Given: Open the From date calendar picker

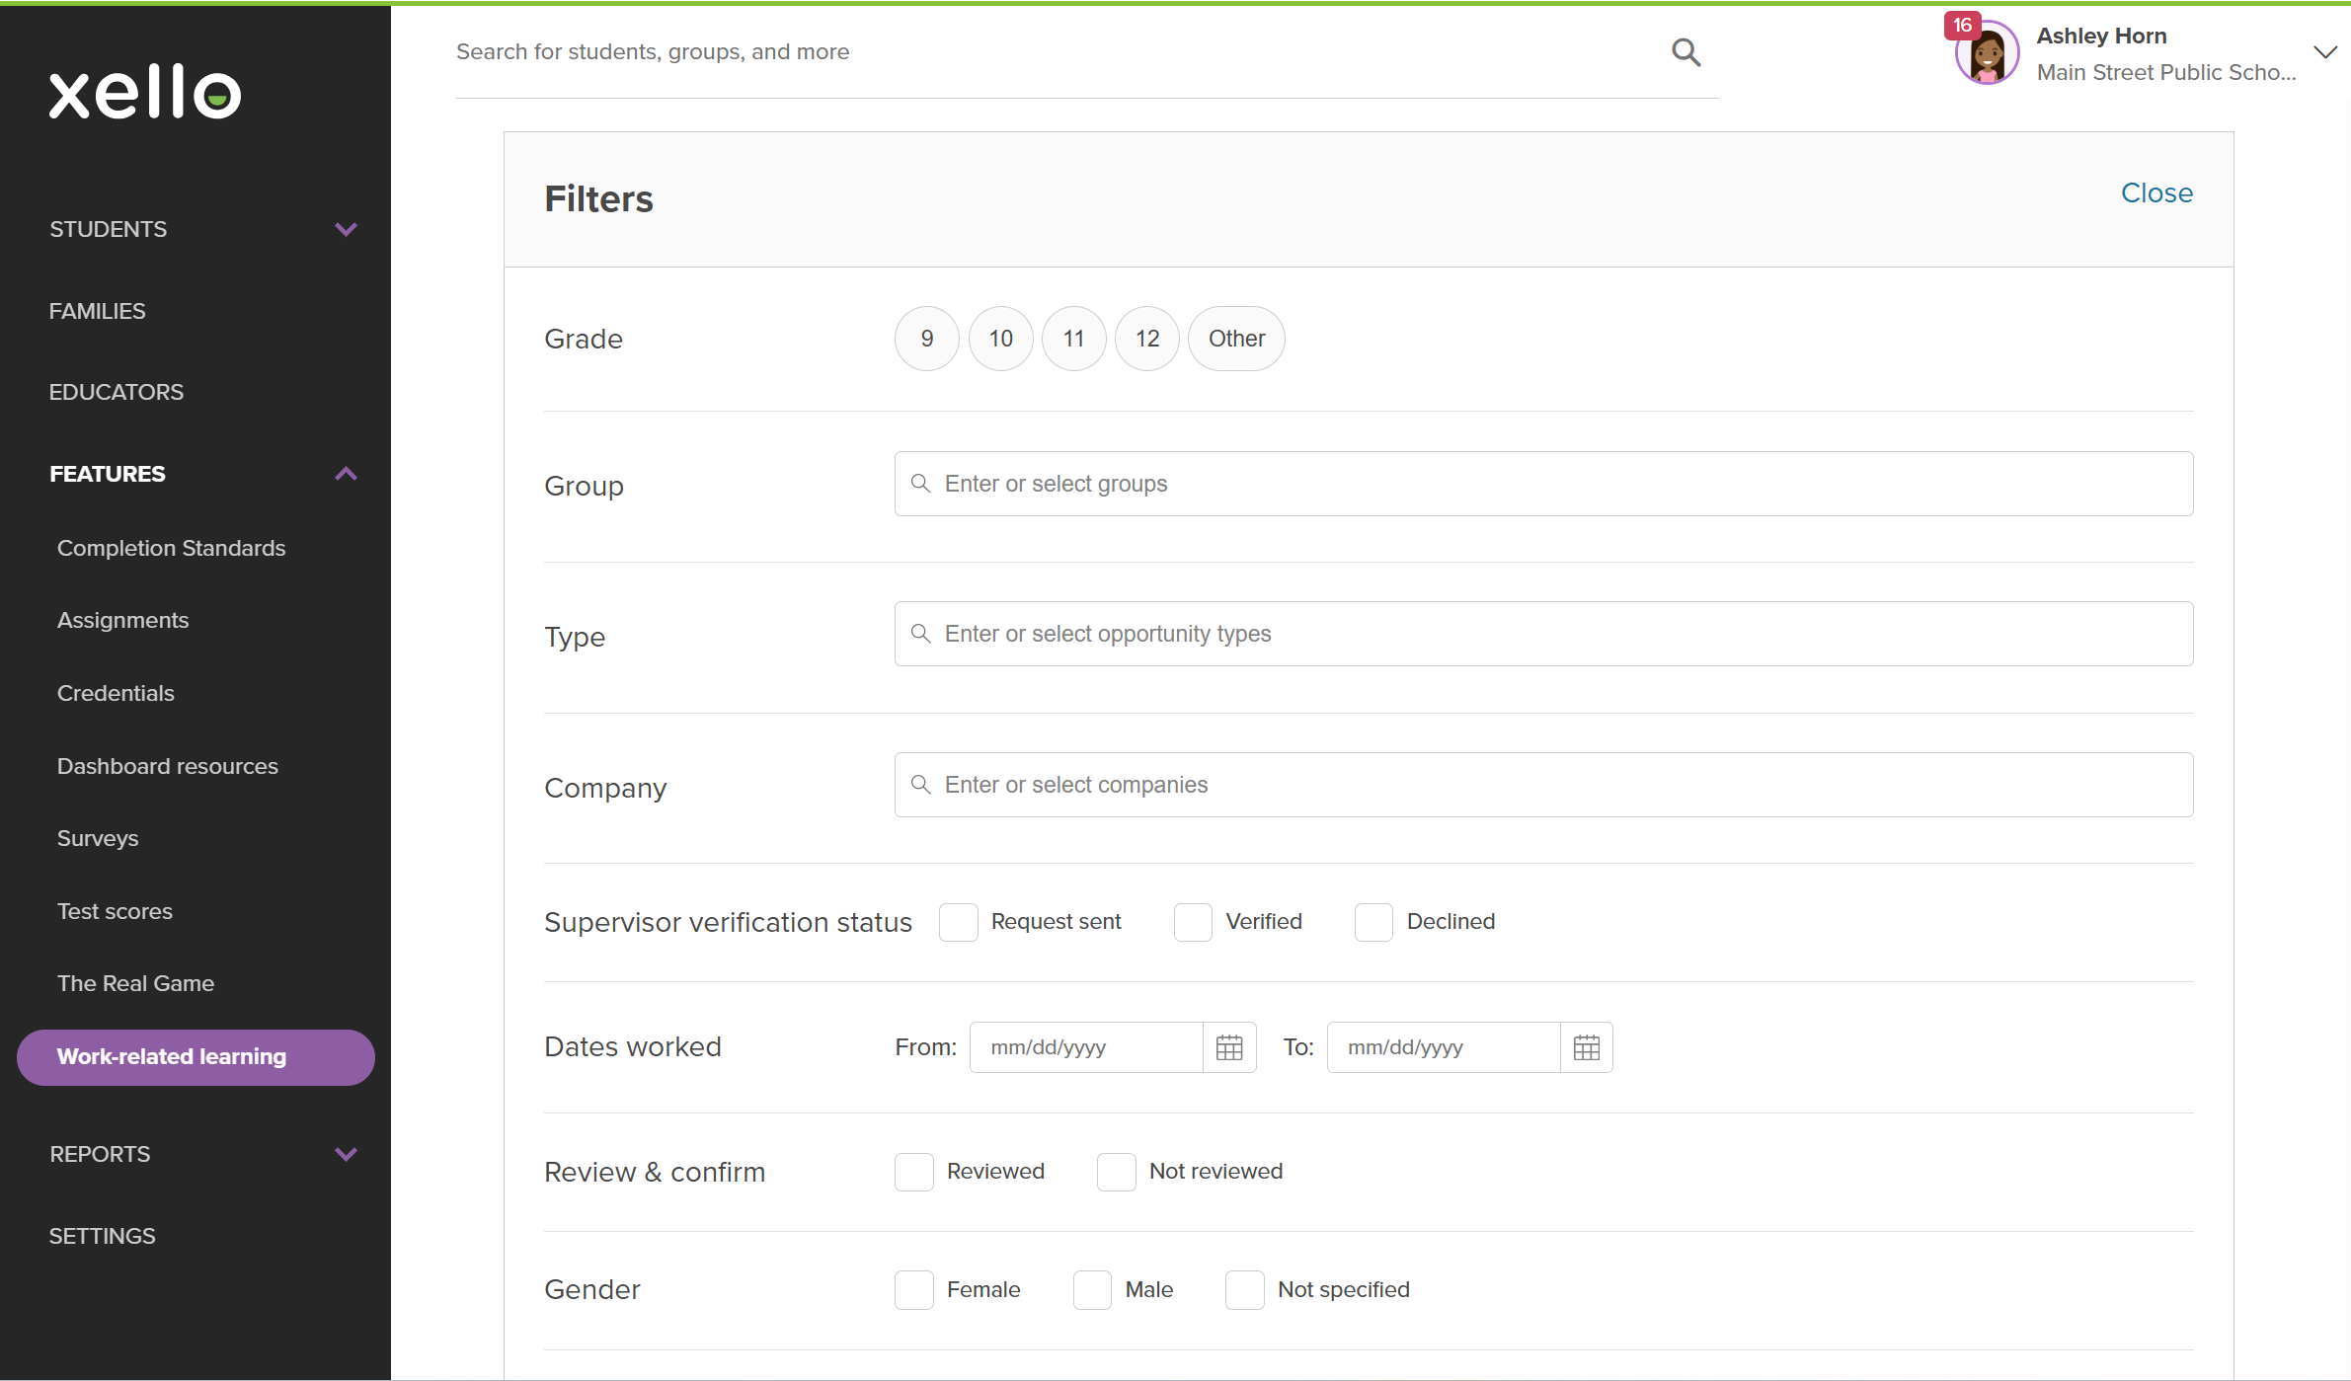Looking at the screenshot, I should pyautogui.click(x=1229, y=1047).
